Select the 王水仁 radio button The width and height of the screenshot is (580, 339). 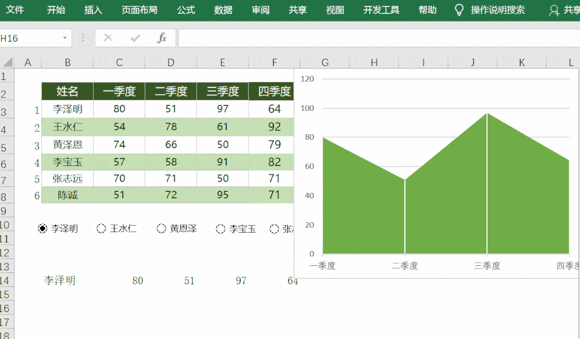click(102, 228)
